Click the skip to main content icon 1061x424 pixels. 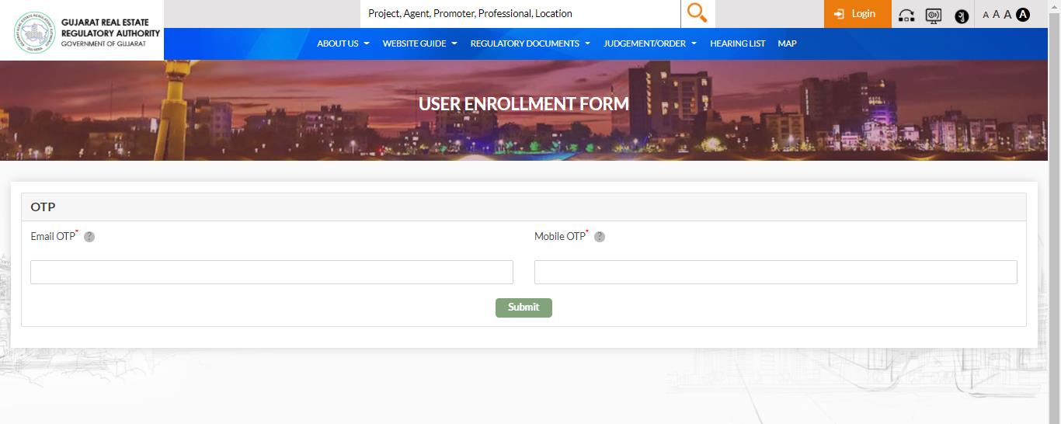906,15
